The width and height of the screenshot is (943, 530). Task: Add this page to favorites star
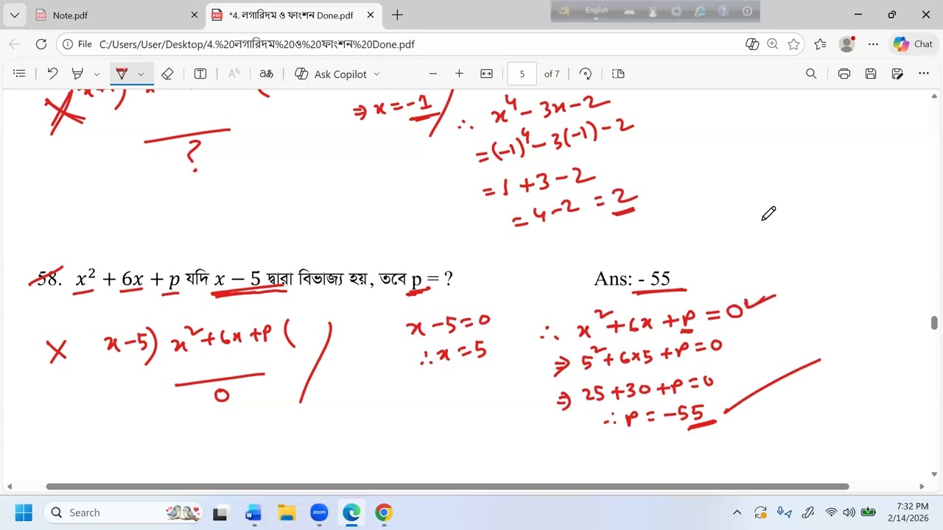coord(793,44)
